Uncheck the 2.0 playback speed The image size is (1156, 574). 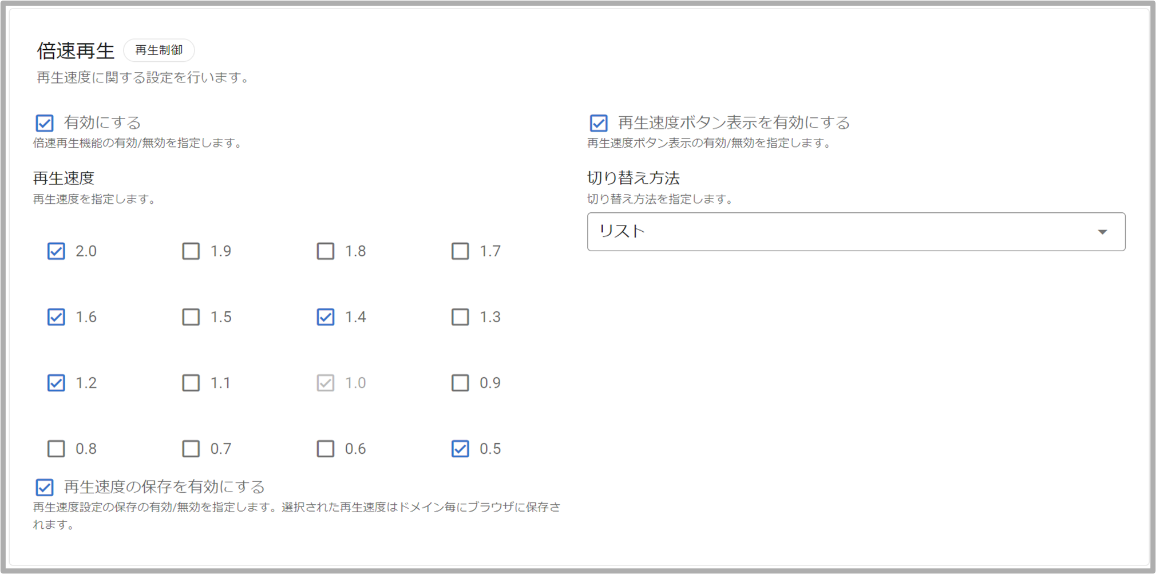pos(56,251)
